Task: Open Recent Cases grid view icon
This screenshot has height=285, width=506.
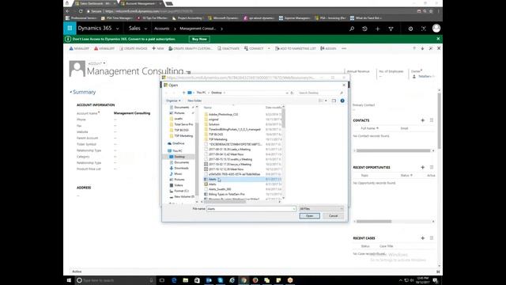Action: point(432,238)
